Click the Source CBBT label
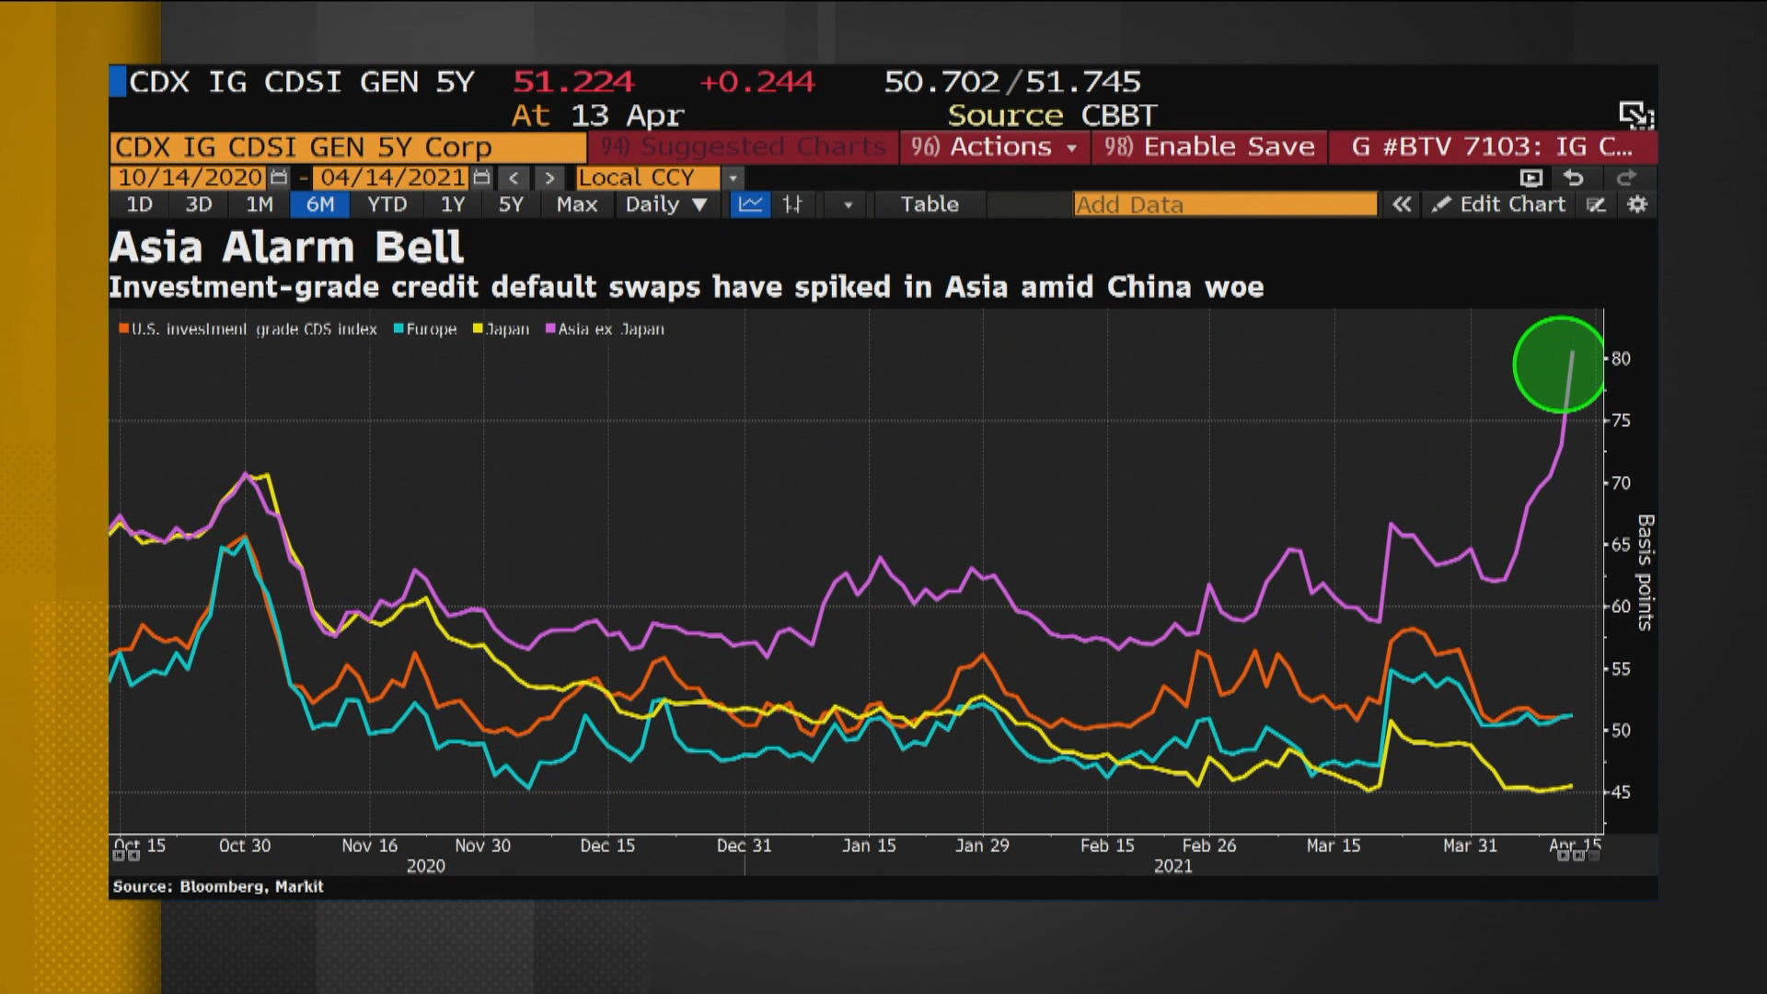The image size is (1767, 994). tap(1052, 116)
